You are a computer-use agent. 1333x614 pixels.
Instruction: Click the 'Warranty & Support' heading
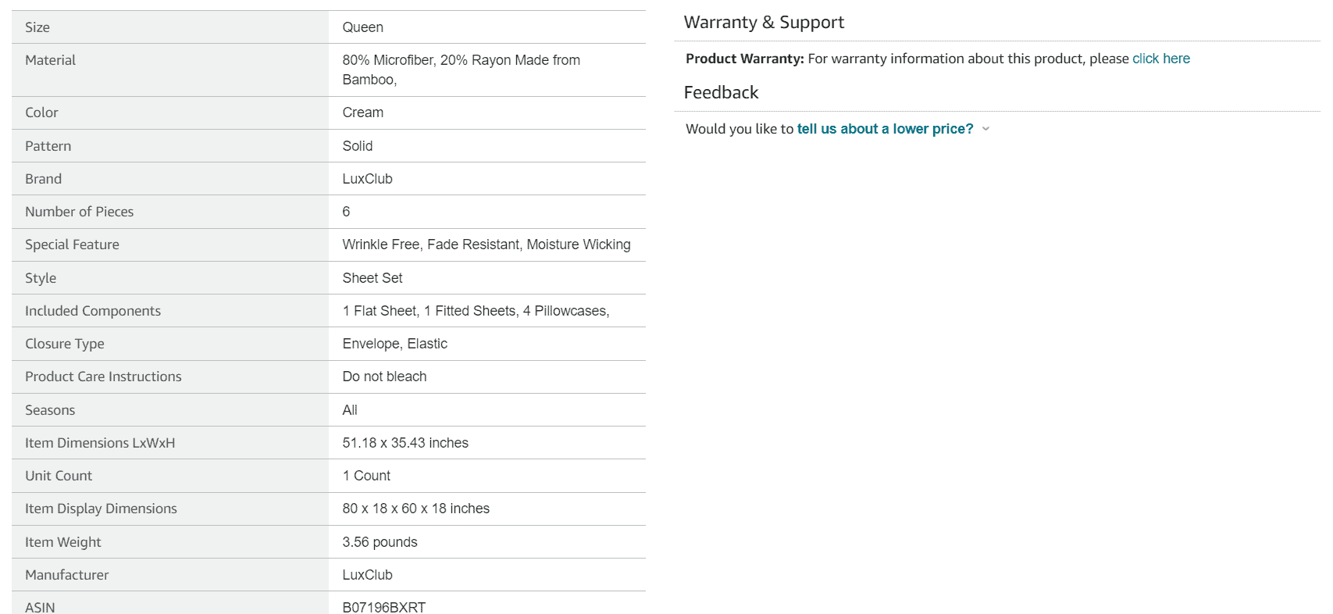click(763, 23)
